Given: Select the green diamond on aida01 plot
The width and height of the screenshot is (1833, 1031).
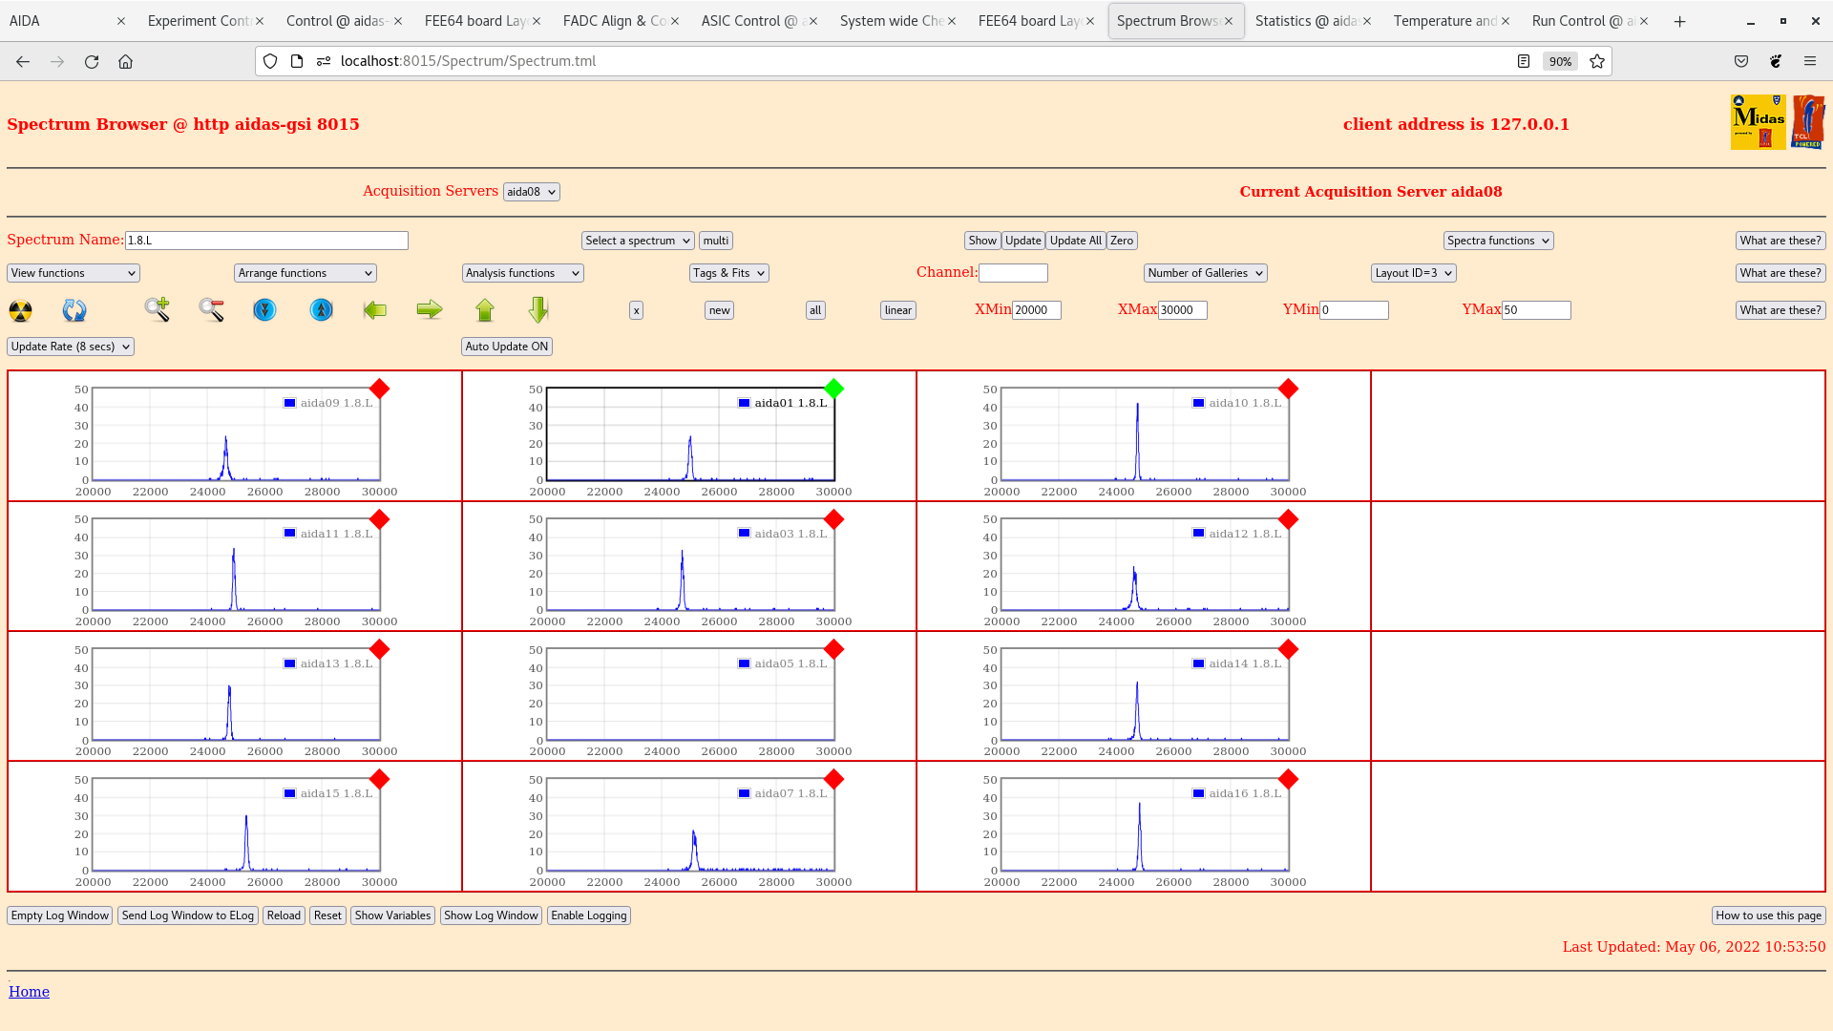Looking at the screenshot, I should pyautogui.click(x=833, y=389).
